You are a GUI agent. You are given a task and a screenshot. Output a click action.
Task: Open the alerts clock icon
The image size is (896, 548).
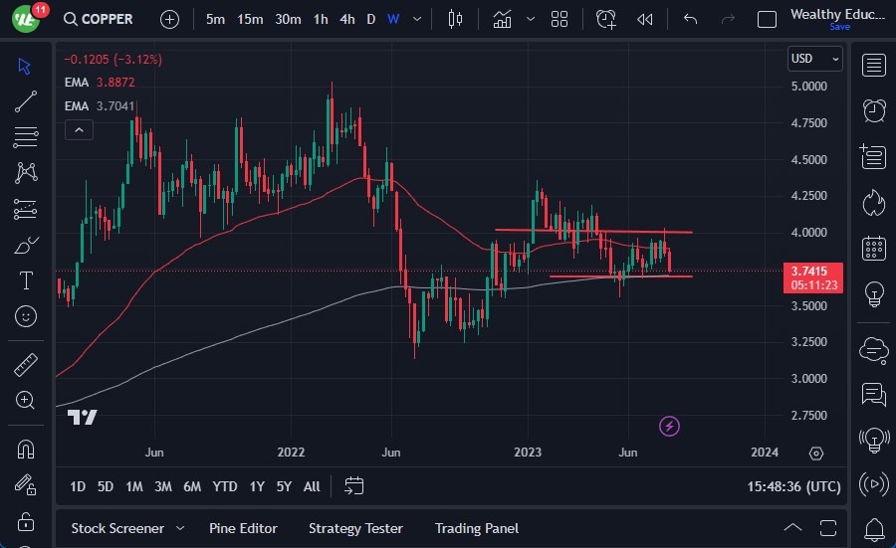coord(874,110)
